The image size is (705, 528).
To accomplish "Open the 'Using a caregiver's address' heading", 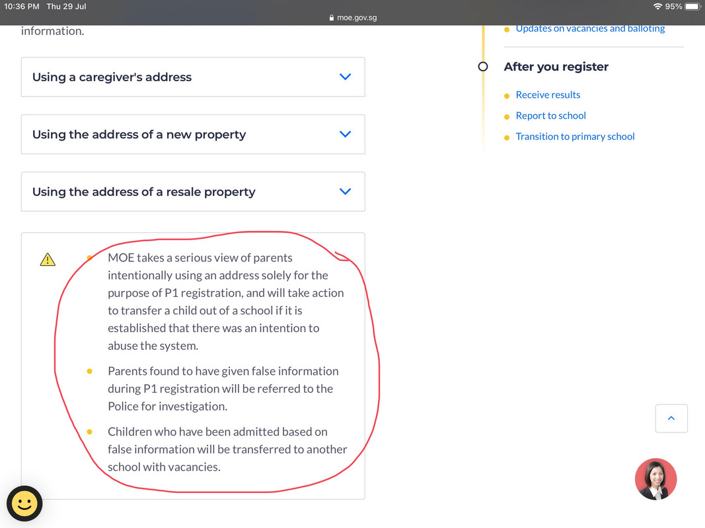I will (112, 77).
